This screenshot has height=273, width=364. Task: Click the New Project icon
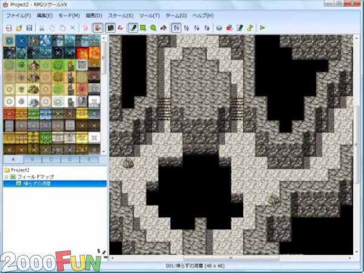pos(8,27)
